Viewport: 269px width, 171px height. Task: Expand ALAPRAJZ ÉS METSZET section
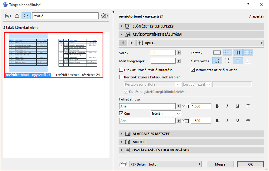191,134
